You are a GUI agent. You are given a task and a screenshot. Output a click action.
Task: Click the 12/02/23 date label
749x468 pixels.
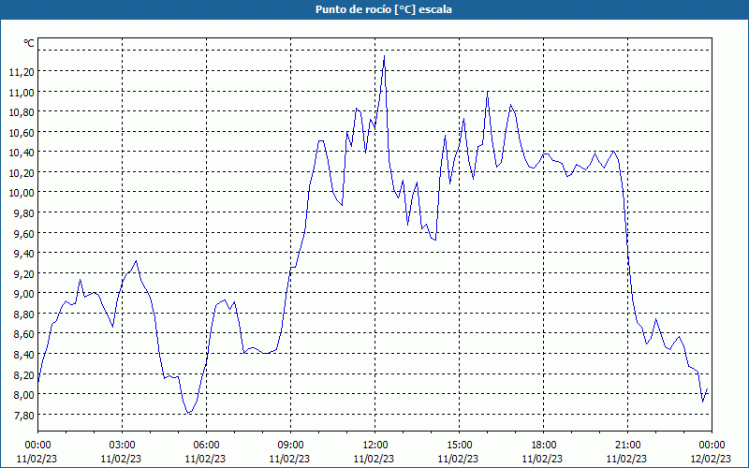711,459
